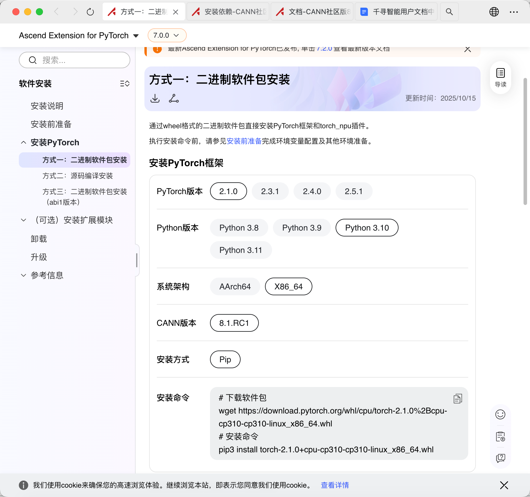
Task: Open the 导读 guide panel
Action: point(500,78)
